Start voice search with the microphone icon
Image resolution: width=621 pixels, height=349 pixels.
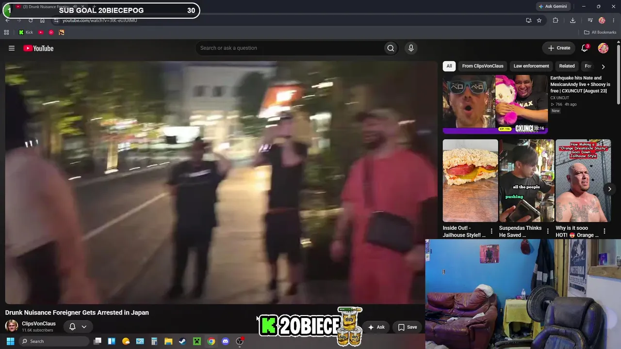(x=411, y=48)
